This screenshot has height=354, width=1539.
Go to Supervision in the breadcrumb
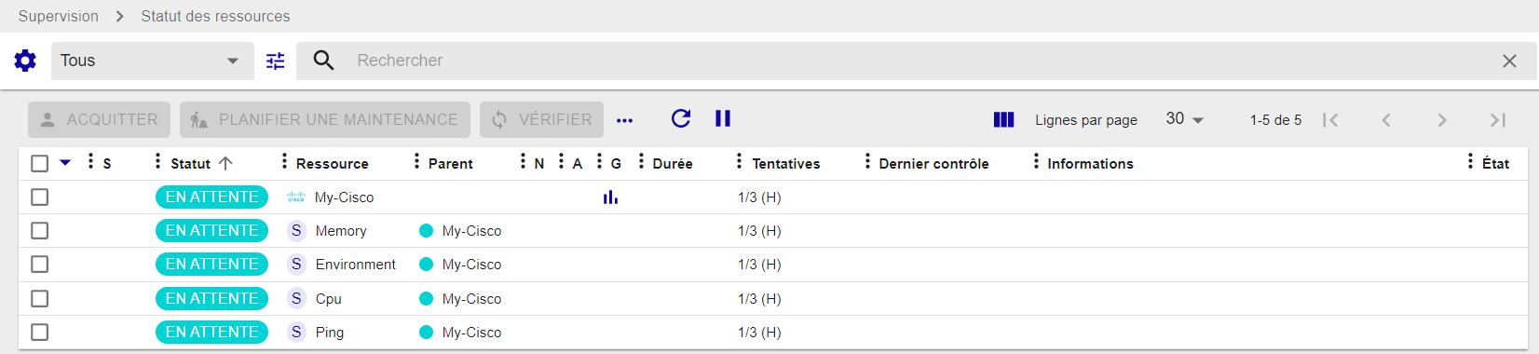point(59,16)
